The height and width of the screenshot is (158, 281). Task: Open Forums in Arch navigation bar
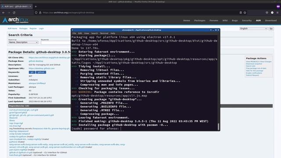(x=214, y=21)
